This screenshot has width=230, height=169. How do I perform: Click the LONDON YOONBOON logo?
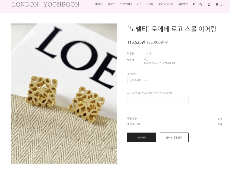(x=45, y=4)
